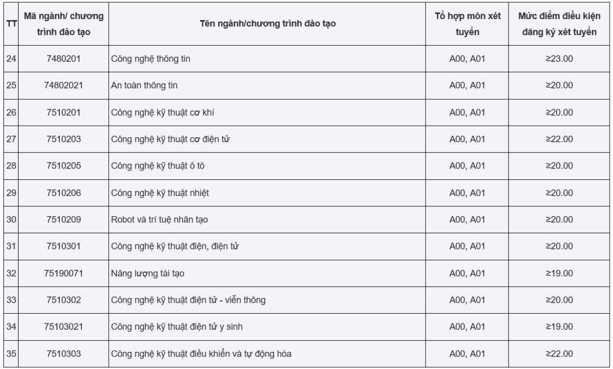Click the code 7510203 cell
This screenshot has height=369, width=613.
(64, 139)
